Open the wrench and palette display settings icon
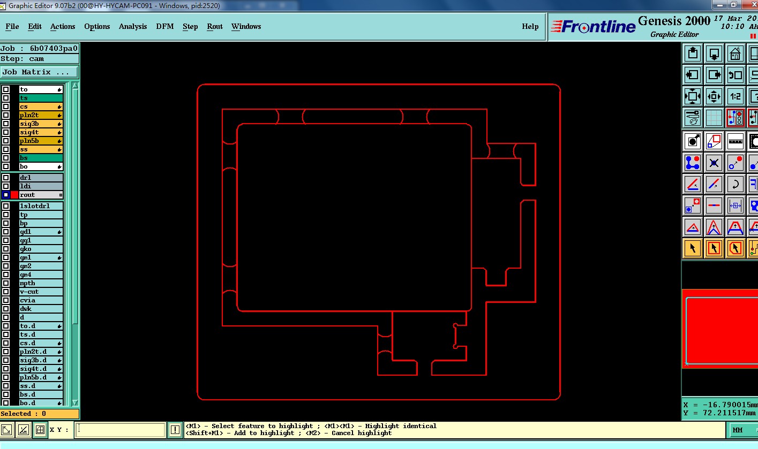Viewport: 758px width, 449px height. tap(693, 118)
